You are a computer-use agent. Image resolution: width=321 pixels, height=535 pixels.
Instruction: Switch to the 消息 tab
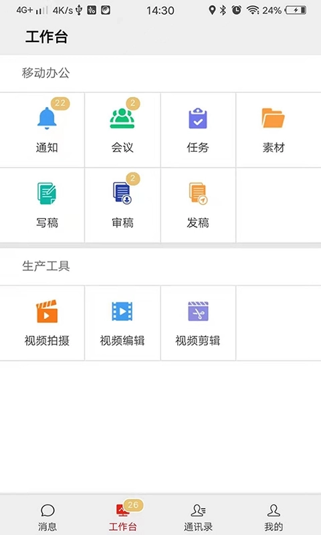tap(47, 517)
